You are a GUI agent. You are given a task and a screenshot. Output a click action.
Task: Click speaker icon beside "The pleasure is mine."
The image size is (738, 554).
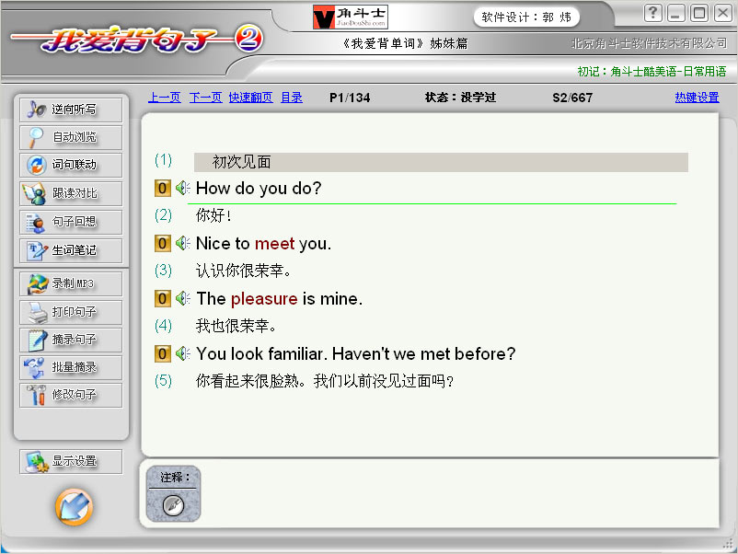click(x=182, y=298)
